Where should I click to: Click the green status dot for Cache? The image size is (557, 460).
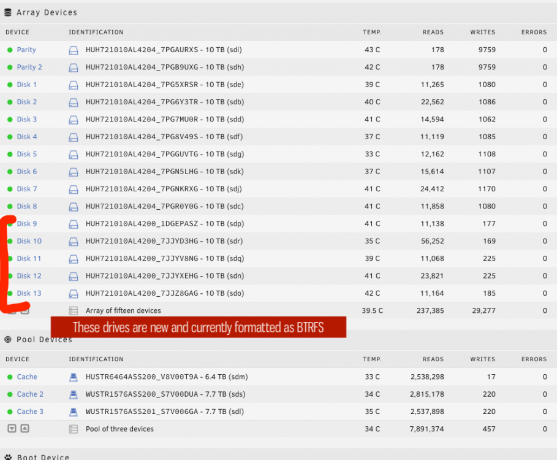pyautogui.click(x=10, y=377)
